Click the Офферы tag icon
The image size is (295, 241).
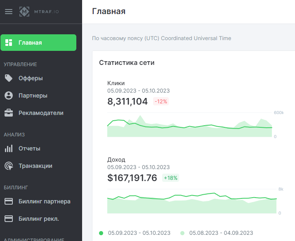[x=9, y=78]
